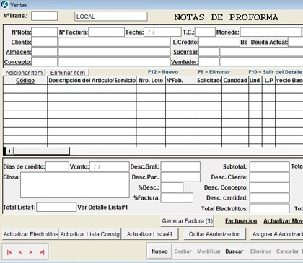The image size is (303, 263).
Task: Click the Subtotal input field
Action: coord(269,166)
